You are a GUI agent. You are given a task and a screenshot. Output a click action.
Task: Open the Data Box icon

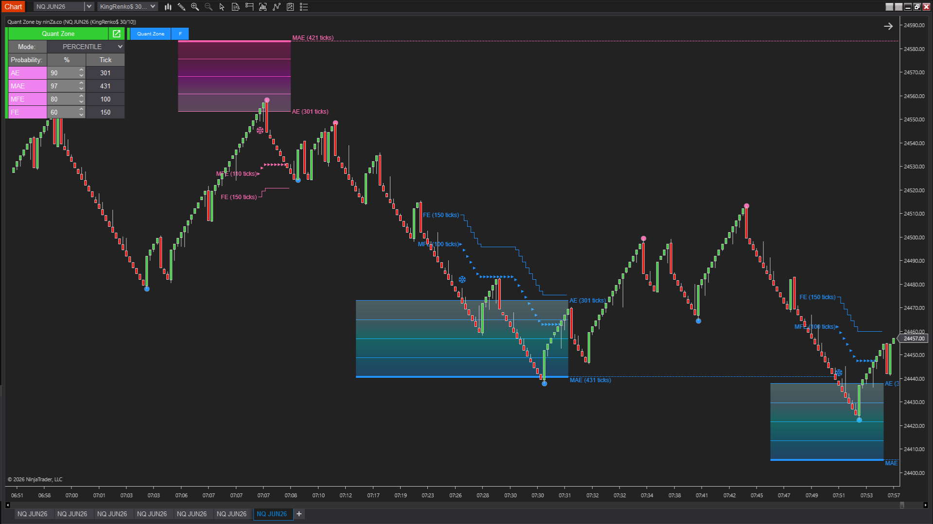coord(236,7)
